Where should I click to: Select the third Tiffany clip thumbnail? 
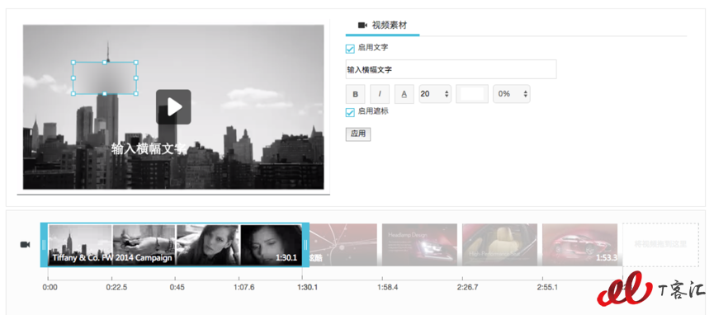(208, 245)
